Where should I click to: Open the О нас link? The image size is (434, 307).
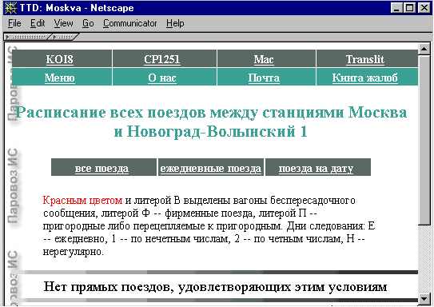pyautogui.click(x=162, y=78)
